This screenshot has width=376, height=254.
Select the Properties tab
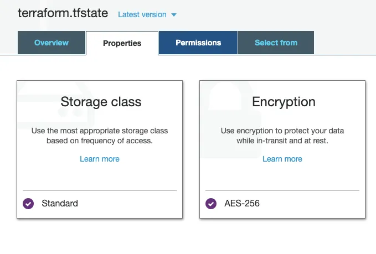coord(122,43)
